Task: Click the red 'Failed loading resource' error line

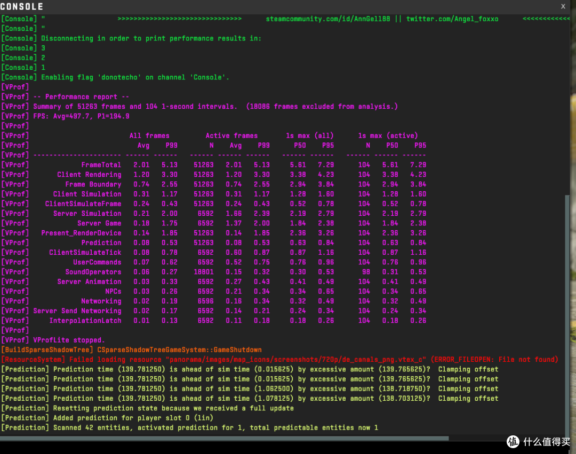Action: 279,359
